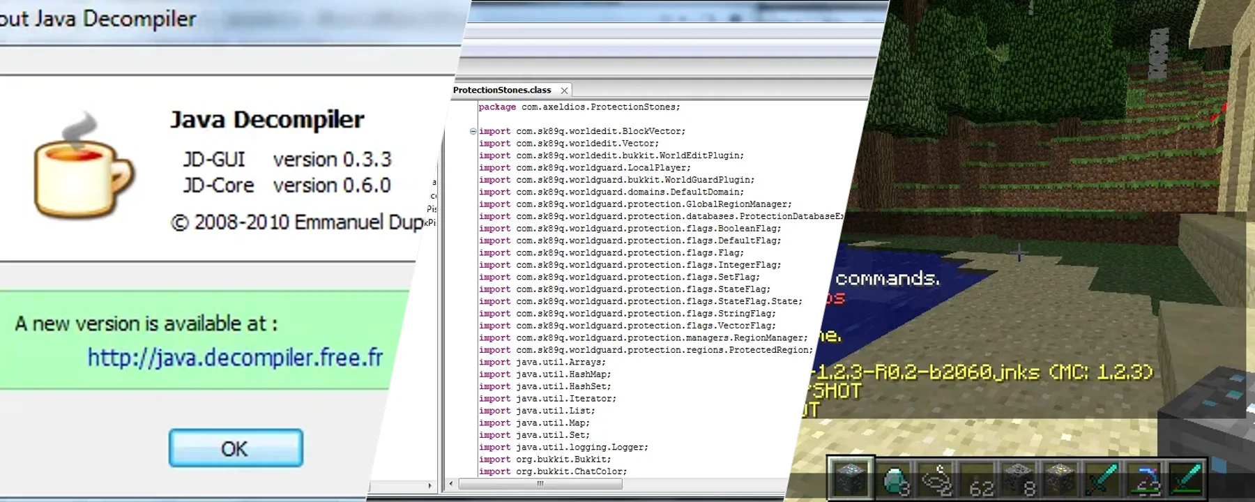Click the flags.StateFlag.State import line
Screen dimensions: 1255x502
(641, 301)
